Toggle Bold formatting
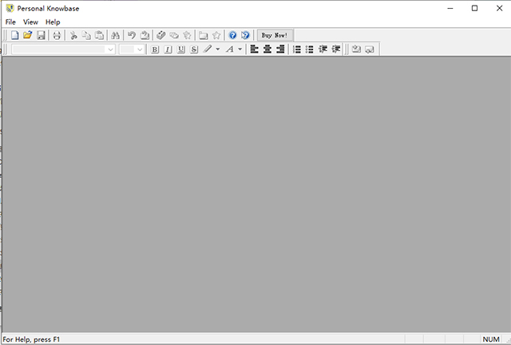The width and height of the screenshot is (511, 345). click(x=155, y=49)
